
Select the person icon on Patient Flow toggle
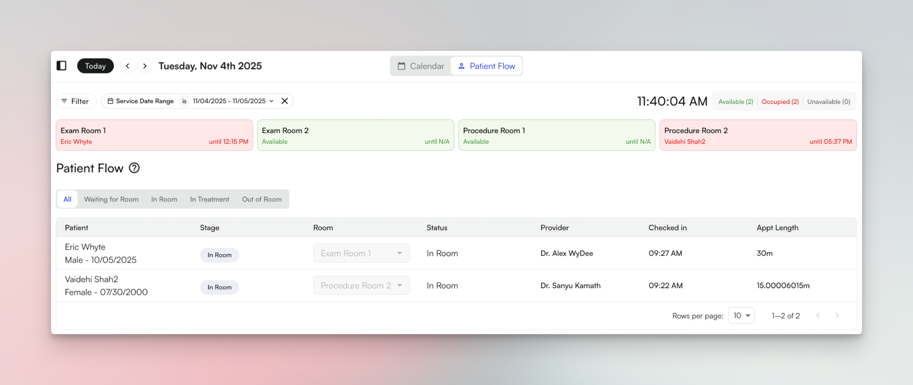(461, 66)
